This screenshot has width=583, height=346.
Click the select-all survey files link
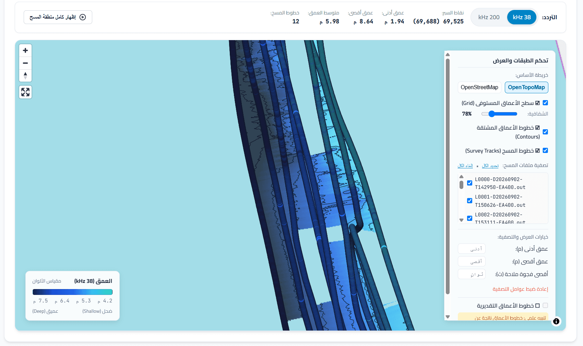[490, 166]
